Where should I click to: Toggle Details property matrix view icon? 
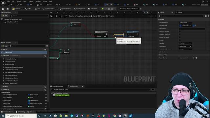tap(206, 16)
